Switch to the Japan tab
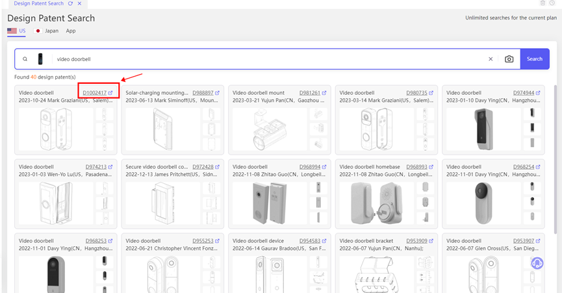Screen dimensions: 562x293 47,31
